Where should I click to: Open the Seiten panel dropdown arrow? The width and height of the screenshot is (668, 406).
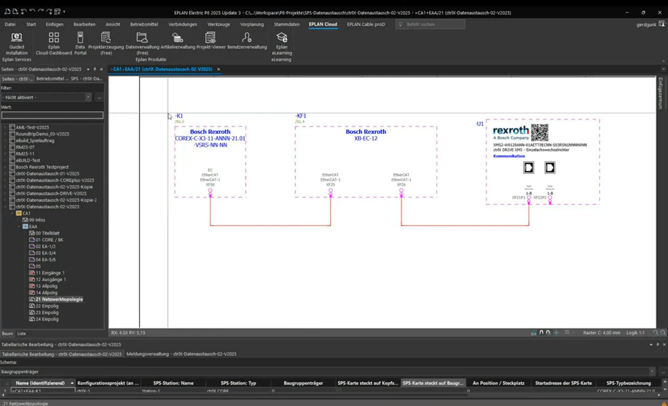click(x=88, y=69)
